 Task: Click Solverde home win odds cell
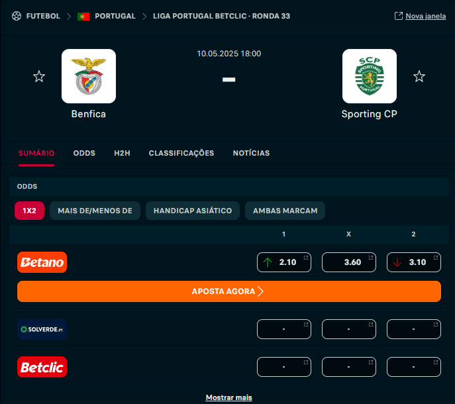tap(284, 329)
